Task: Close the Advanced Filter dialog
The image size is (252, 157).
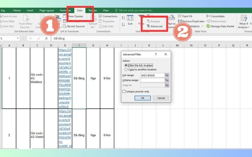Action: pos(166,54)
